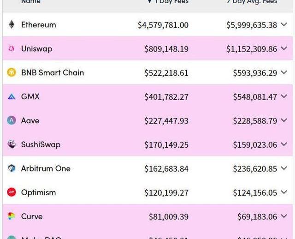Click the Ethereum logo icon
This screenshot has width=295, height=239.
12,25
